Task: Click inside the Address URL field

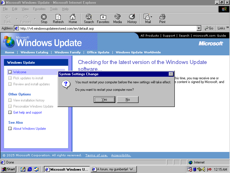Action: point(106,28)
